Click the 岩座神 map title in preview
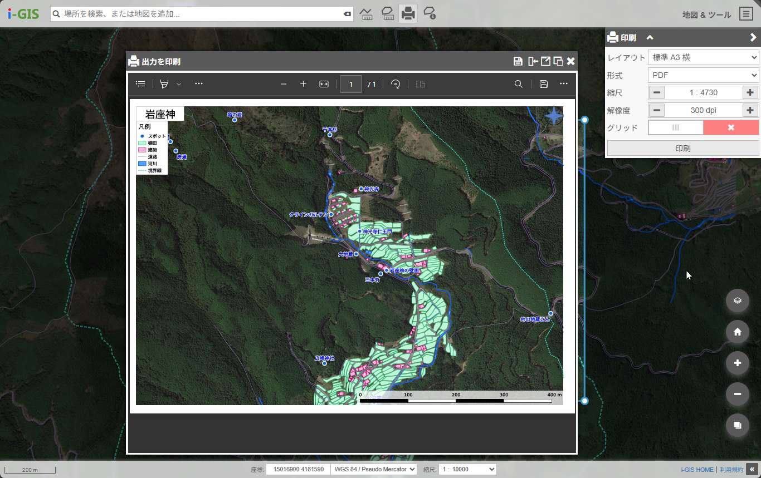This screenshot has height=478, width=761. pos(160,115)
